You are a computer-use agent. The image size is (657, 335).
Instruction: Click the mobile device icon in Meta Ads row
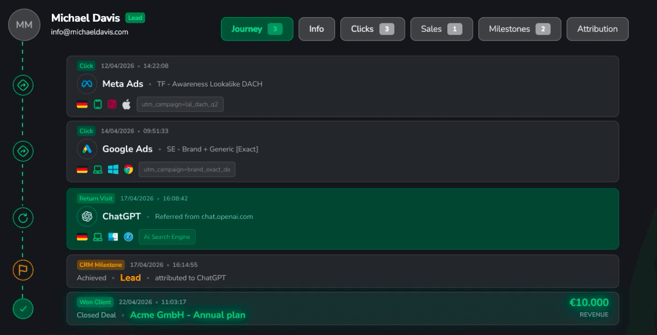[x=97, y=104]
